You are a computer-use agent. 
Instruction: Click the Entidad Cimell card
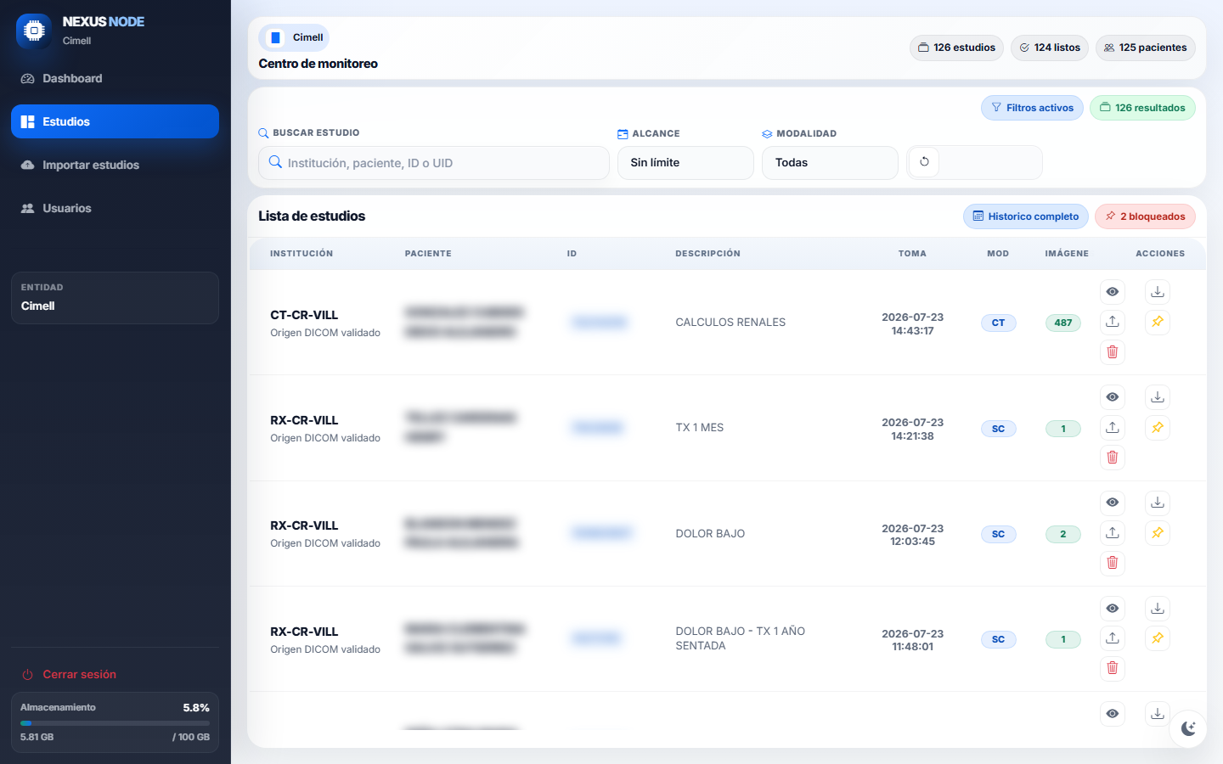pos(115,298)
